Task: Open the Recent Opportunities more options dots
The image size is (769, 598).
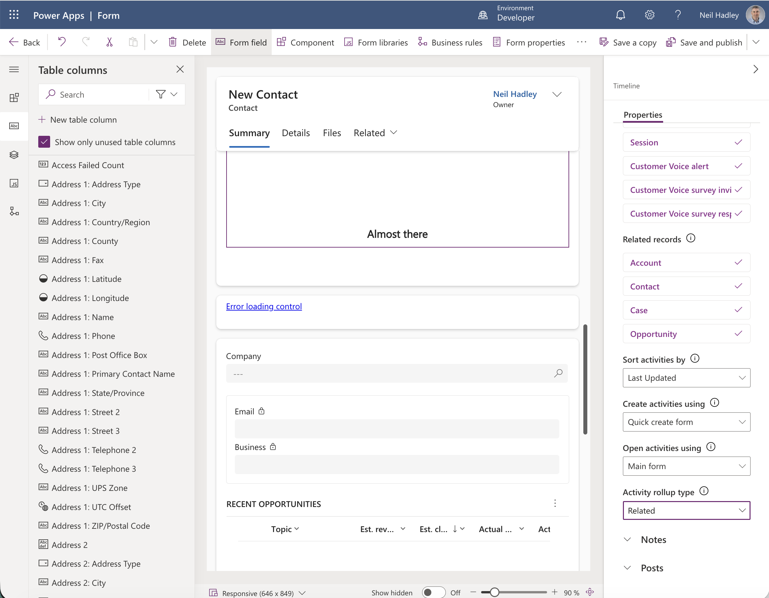Action: click(x=555, y=503)
